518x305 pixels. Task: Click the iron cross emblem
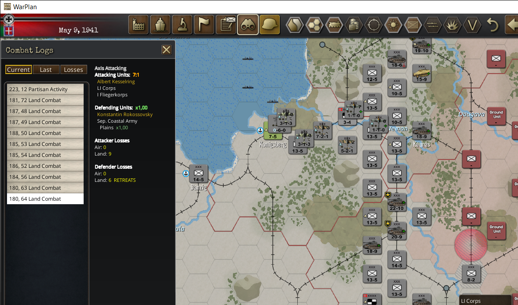pyautogui.click(x=9, y=19)
